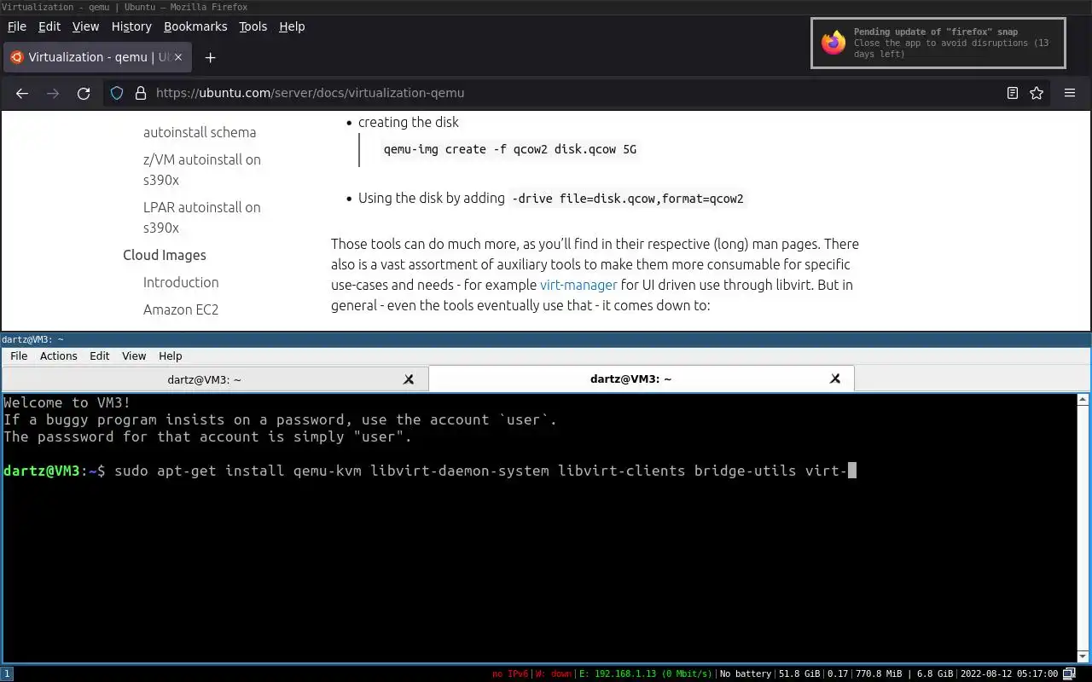Click the terminal vertical scrollbar track

pyautogui.click(x=1083, y=529)
